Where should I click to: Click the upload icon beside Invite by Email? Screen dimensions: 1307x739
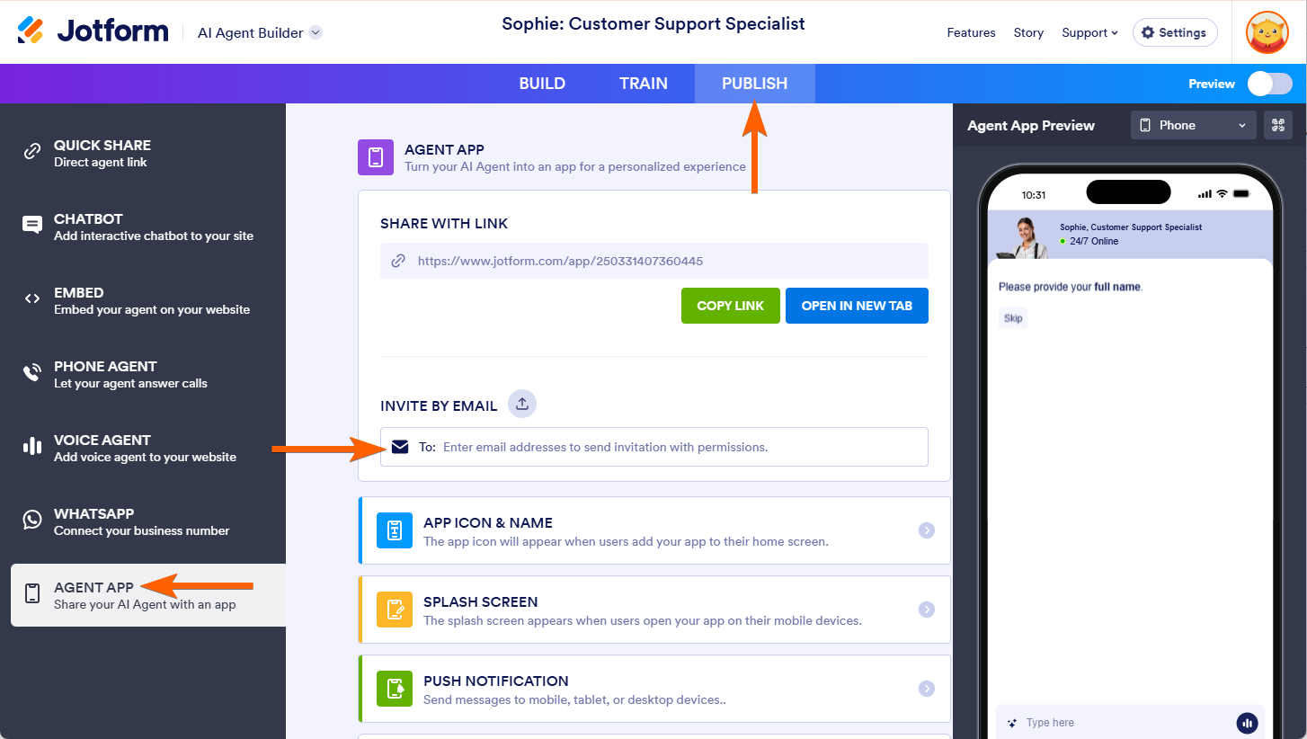[x=521, y=405]
